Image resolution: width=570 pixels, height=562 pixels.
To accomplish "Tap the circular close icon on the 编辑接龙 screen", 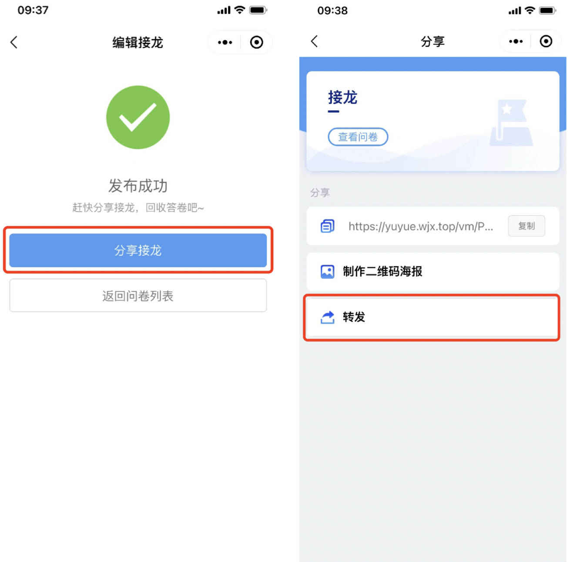I will 257,42.
